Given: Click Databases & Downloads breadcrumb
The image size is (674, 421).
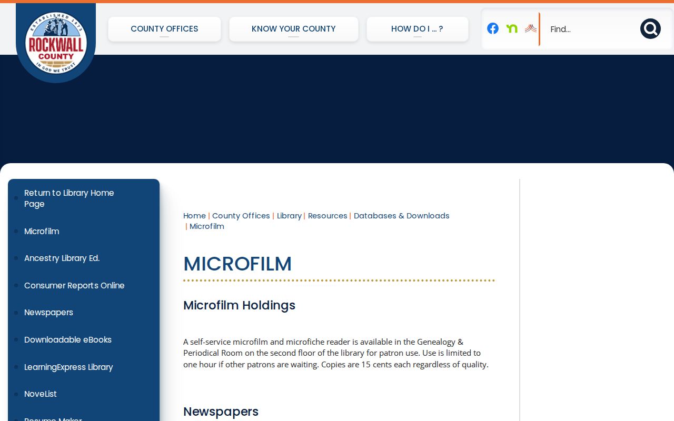Looking at the screenshot, I should click(402, 216).
